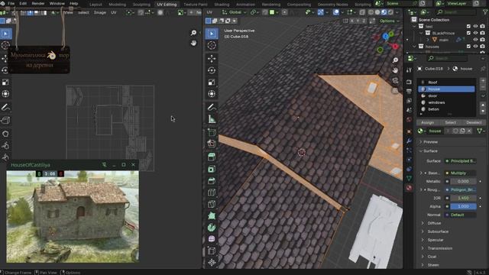The width and height of the screenshot is (489, 275).
Task: Select the Rip Region tool in UV editor
Action: click(x=5, y=121)
